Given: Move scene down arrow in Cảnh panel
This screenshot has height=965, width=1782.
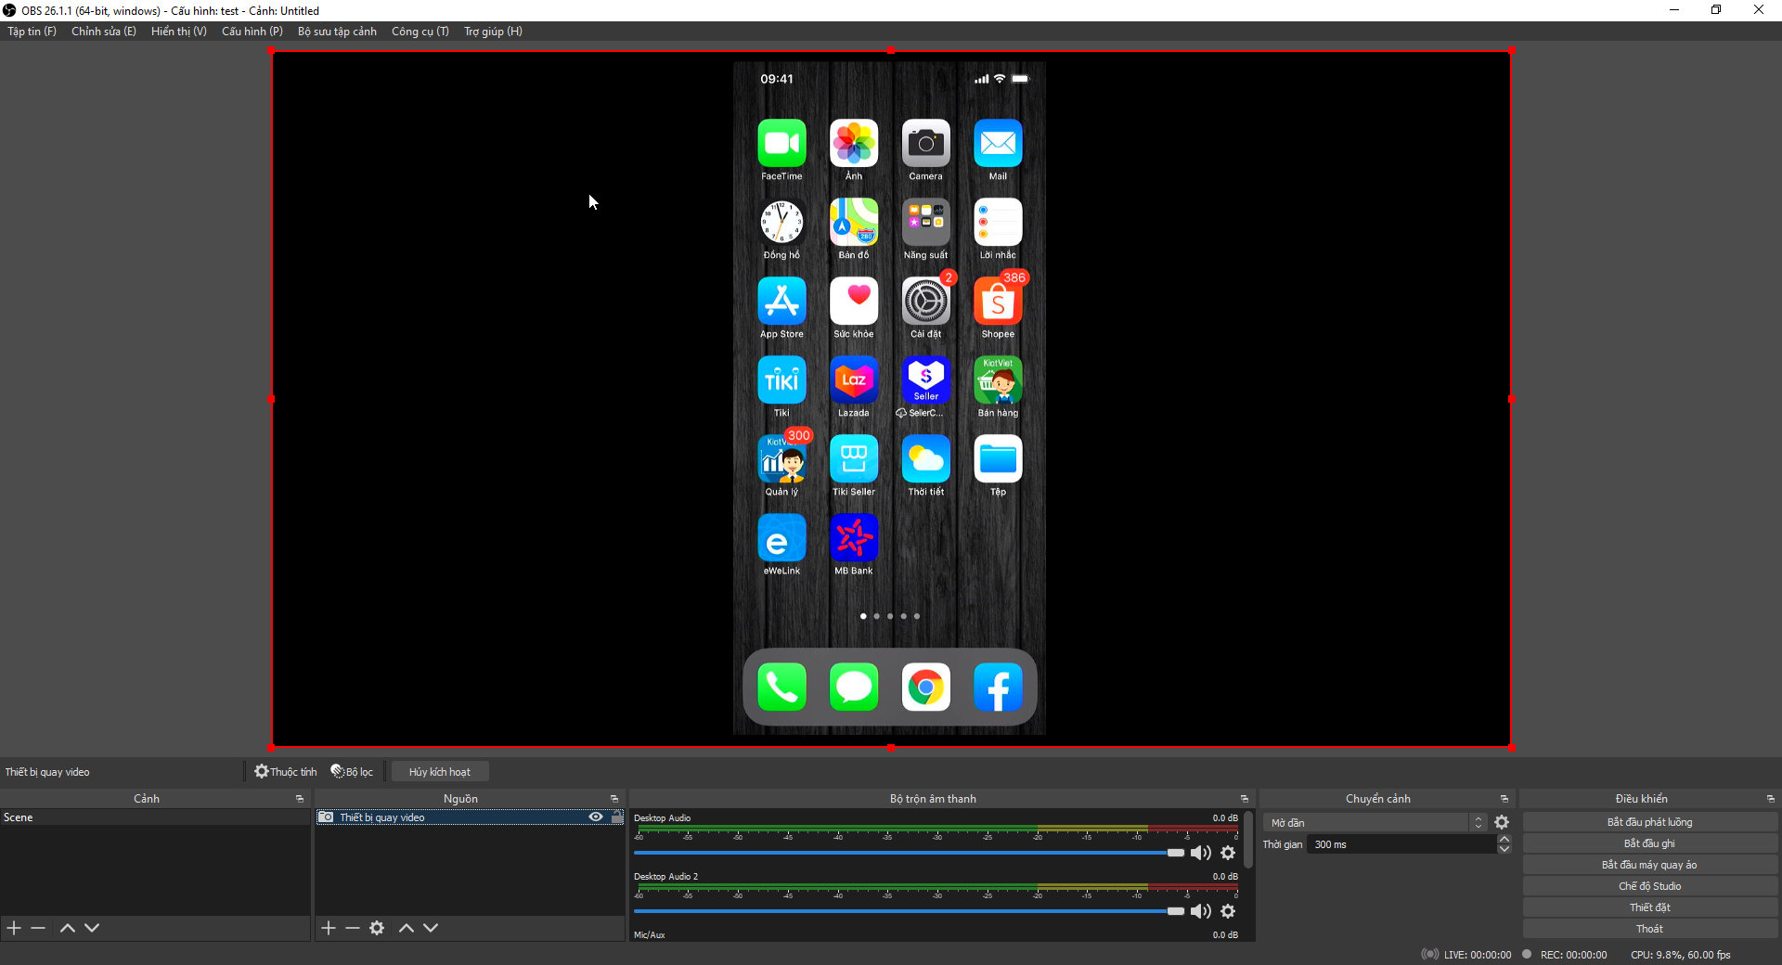Looking at the screenshot, I should (92, 927).
